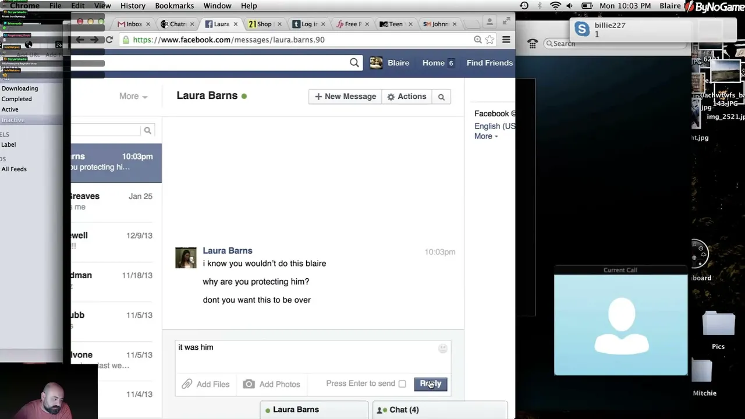Image resolution: width=745 pixels, height=419 pixels.
Task: Click the Skype dial pad icon
Action: (x=532, y=44)
